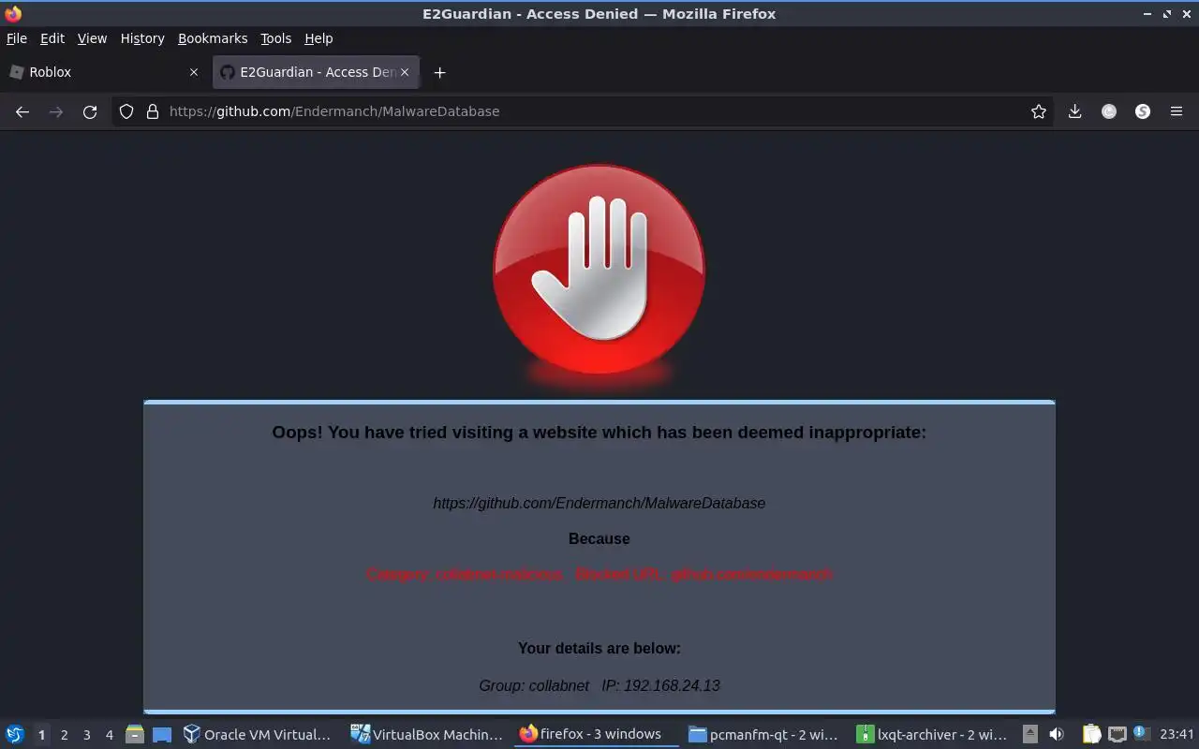
Task: Reload the current page
Action: pos(90,111)
